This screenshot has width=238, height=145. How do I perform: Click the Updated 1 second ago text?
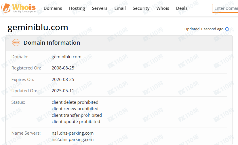click(204, 29)
